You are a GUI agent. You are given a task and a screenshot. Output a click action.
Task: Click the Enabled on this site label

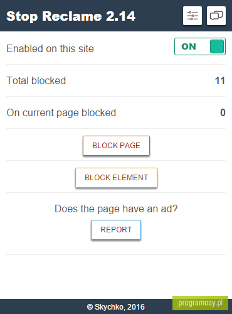[x=50, y=48]
